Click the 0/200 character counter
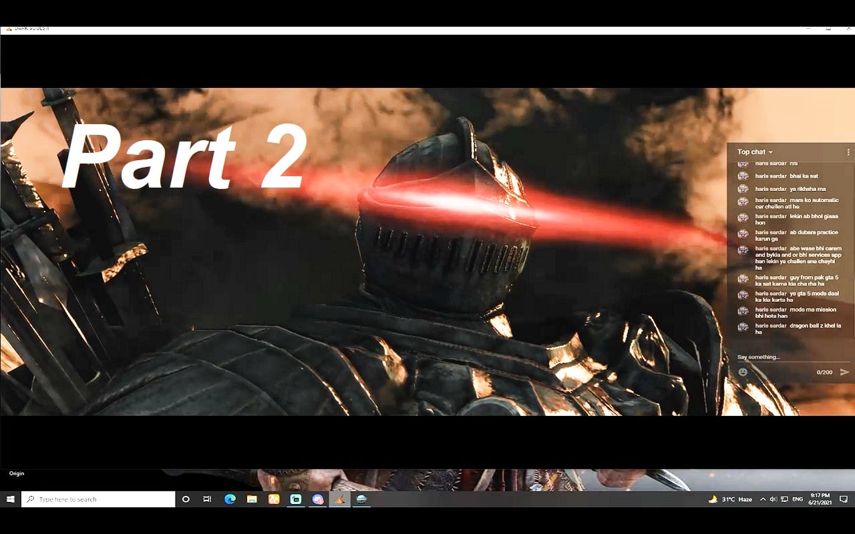 pyautogui.click(x=824, y=372)
